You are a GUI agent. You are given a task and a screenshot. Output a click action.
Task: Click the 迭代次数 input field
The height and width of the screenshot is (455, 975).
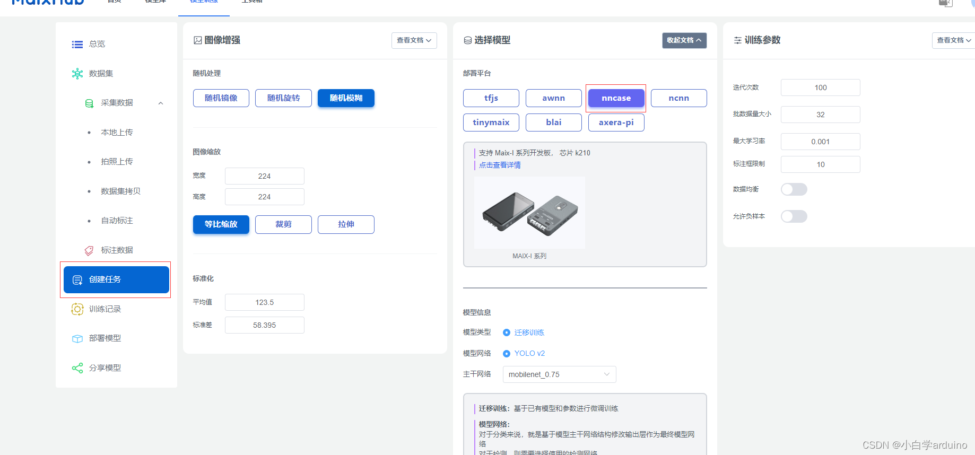point(821,87)
